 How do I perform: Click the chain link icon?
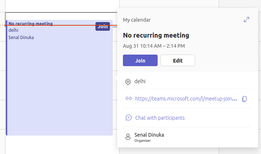pyautogui.click(x=128, y=98)
